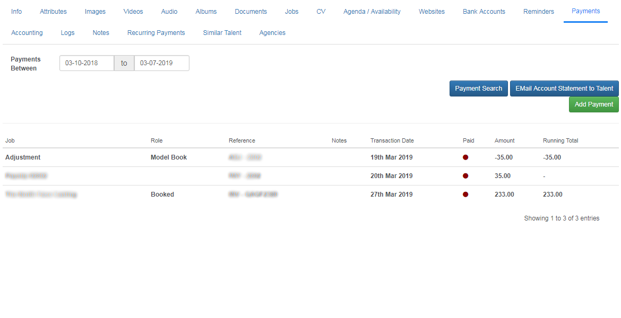View the Reminders tab
This screenshot has height=318, width=621.
click(538, 12)
